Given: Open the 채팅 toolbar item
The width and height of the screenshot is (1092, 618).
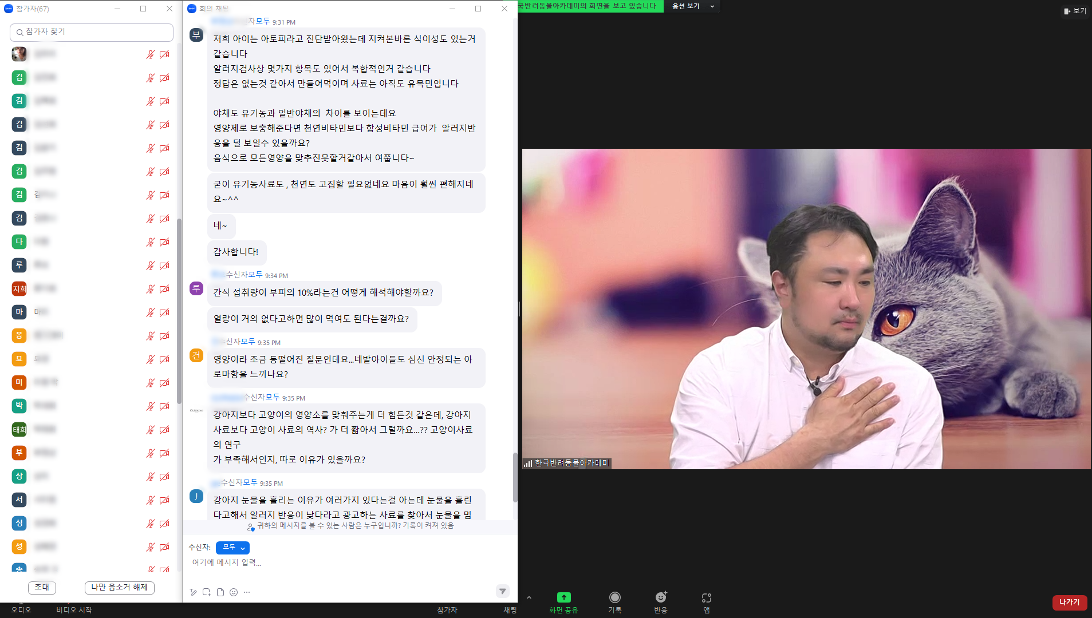Looking at the screenshot, I should 510,610.
